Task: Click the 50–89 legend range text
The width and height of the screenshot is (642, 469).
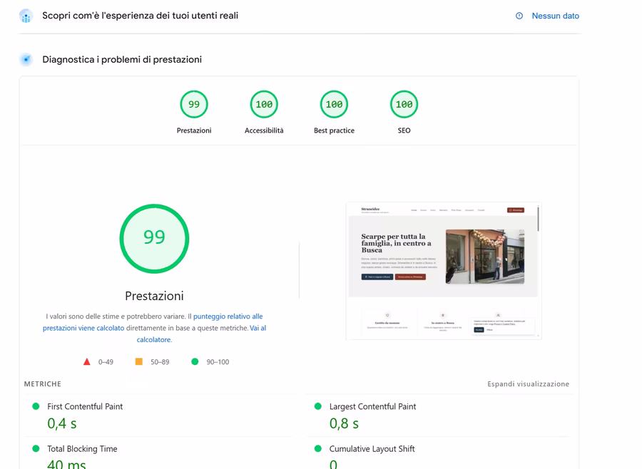Action: (160, 362)
